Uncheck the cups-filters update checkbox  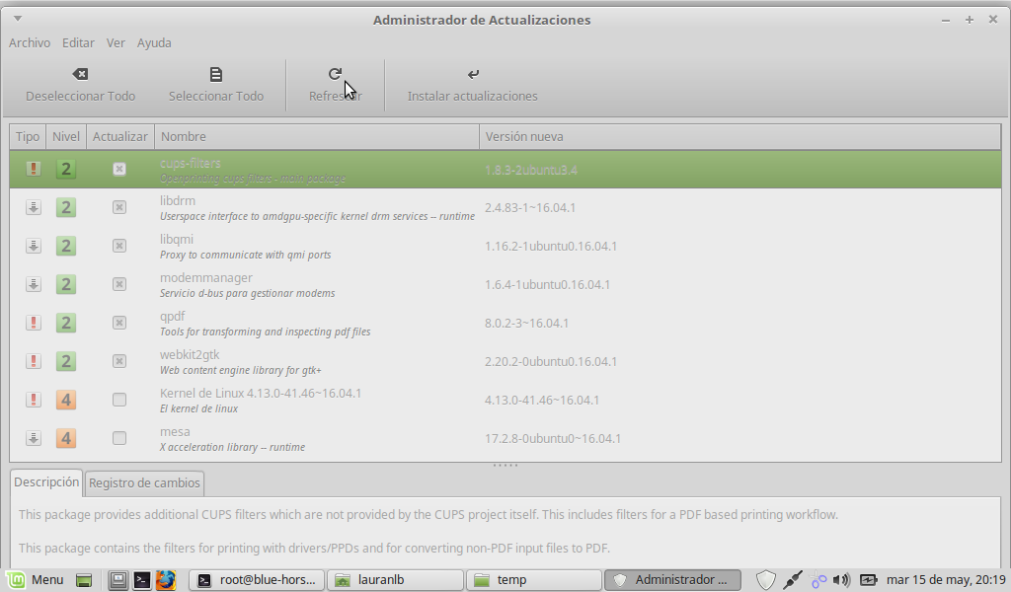tap(119, 169)
